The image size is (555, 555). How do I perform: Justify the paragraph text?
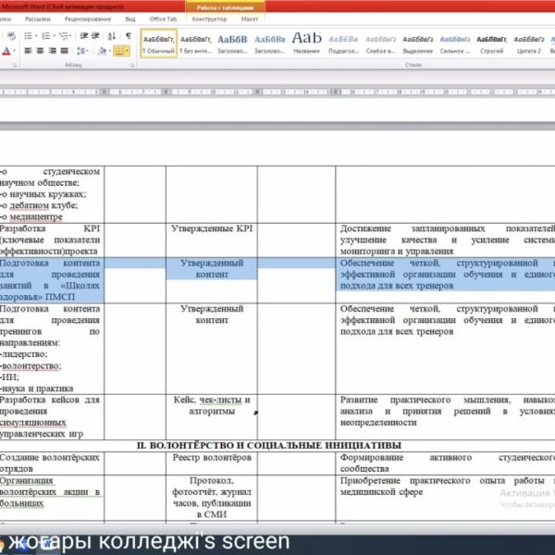point(64,51)
